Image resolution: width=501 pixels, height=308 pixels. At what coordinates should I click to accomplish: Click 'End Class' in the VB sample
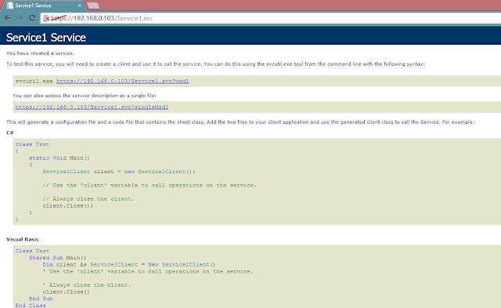click(31, 306)
